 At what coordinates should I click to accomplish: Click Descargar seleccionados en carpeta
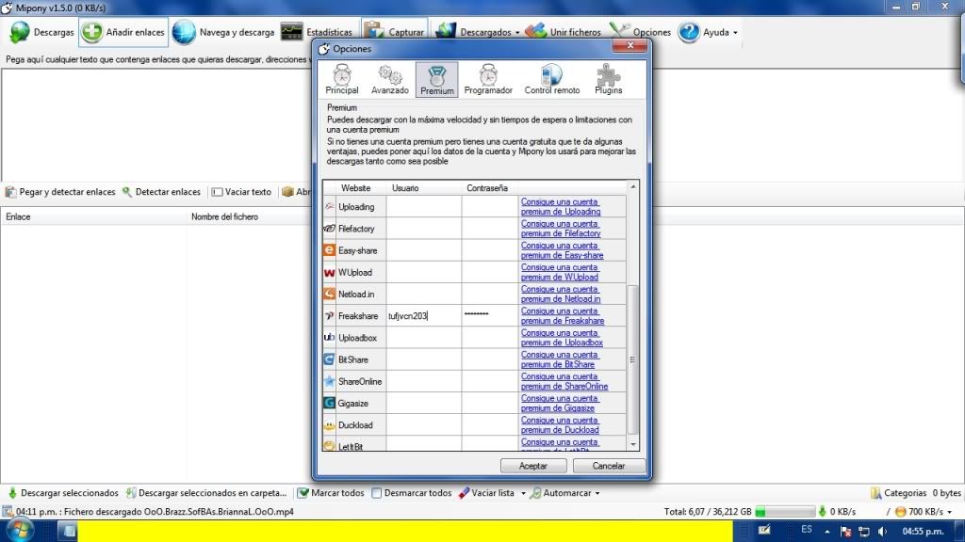tap(206, 493)
